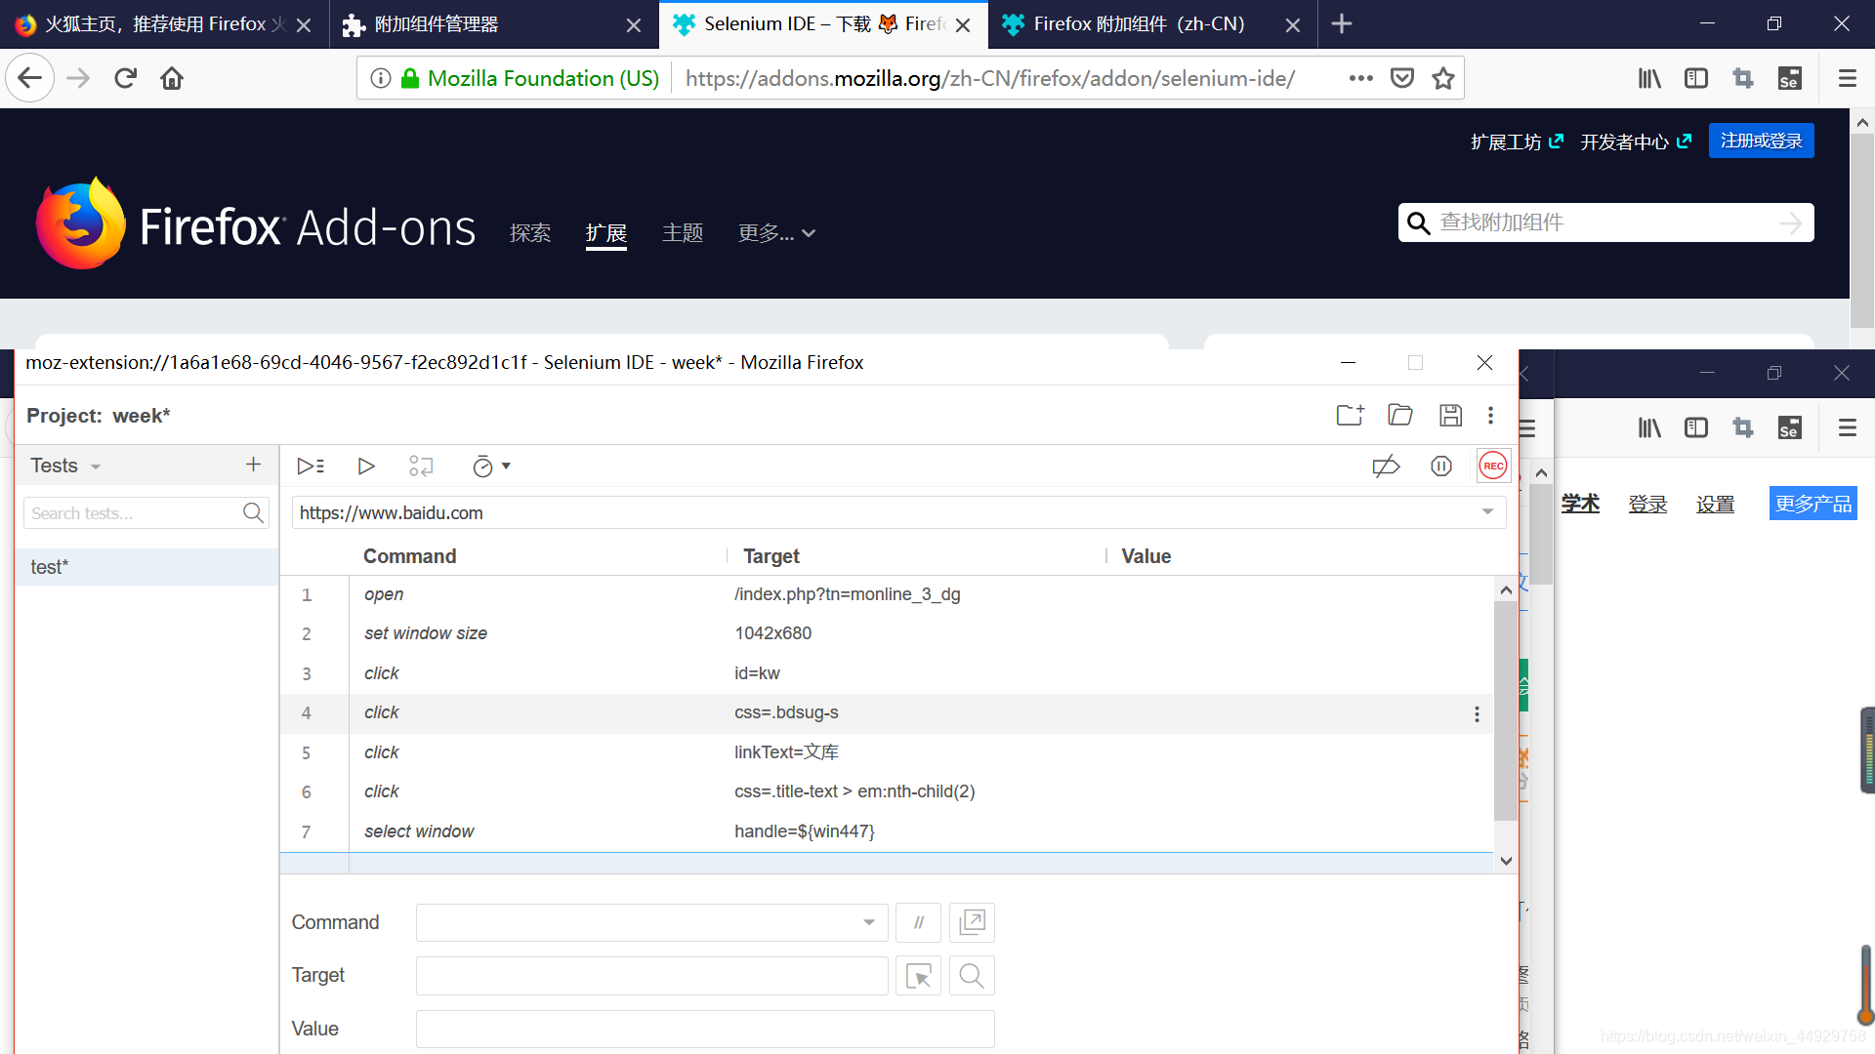
Task: Open row 4 command options menu
Action: (1477, 714)
